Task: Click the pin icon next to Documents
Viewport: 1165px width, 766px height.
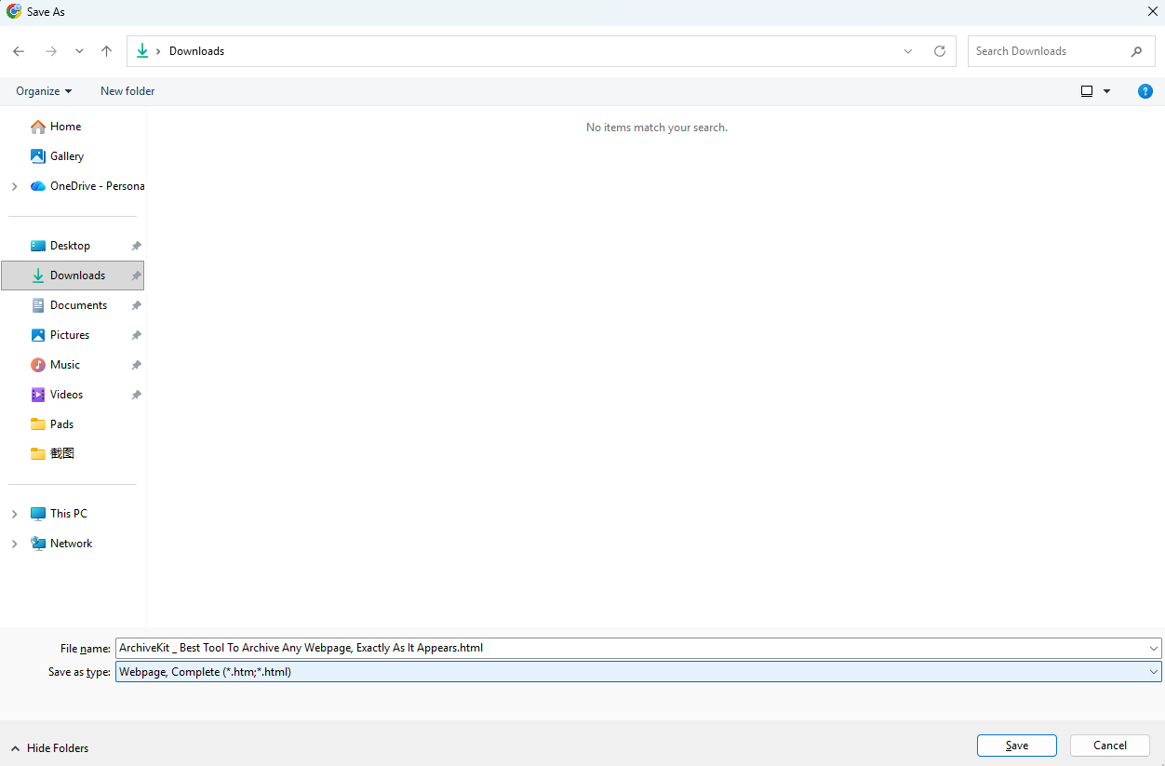Action: pyautogui.click(x=136, y=305)
